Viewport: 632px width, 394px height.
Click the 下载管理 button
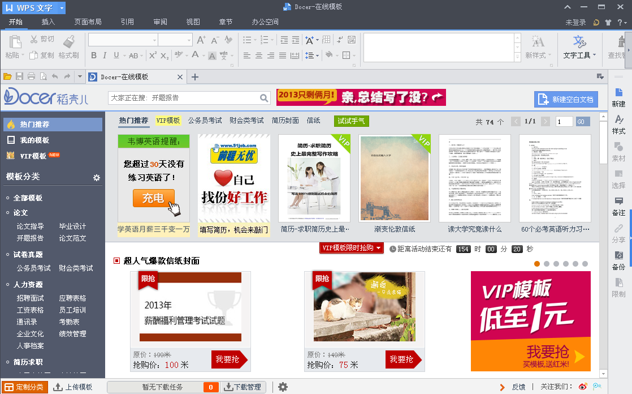[x=243, y=387]
